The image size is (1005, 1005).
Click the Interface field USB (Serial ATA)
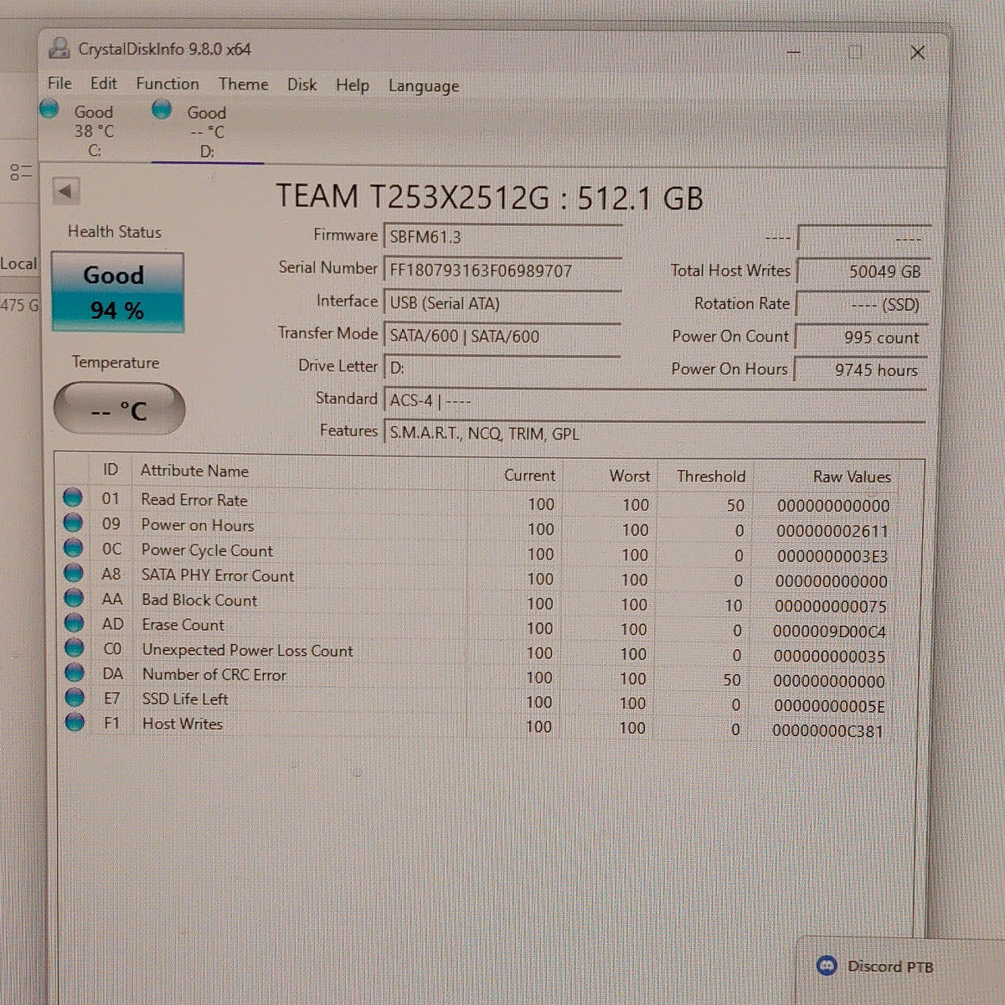point(502,303)
